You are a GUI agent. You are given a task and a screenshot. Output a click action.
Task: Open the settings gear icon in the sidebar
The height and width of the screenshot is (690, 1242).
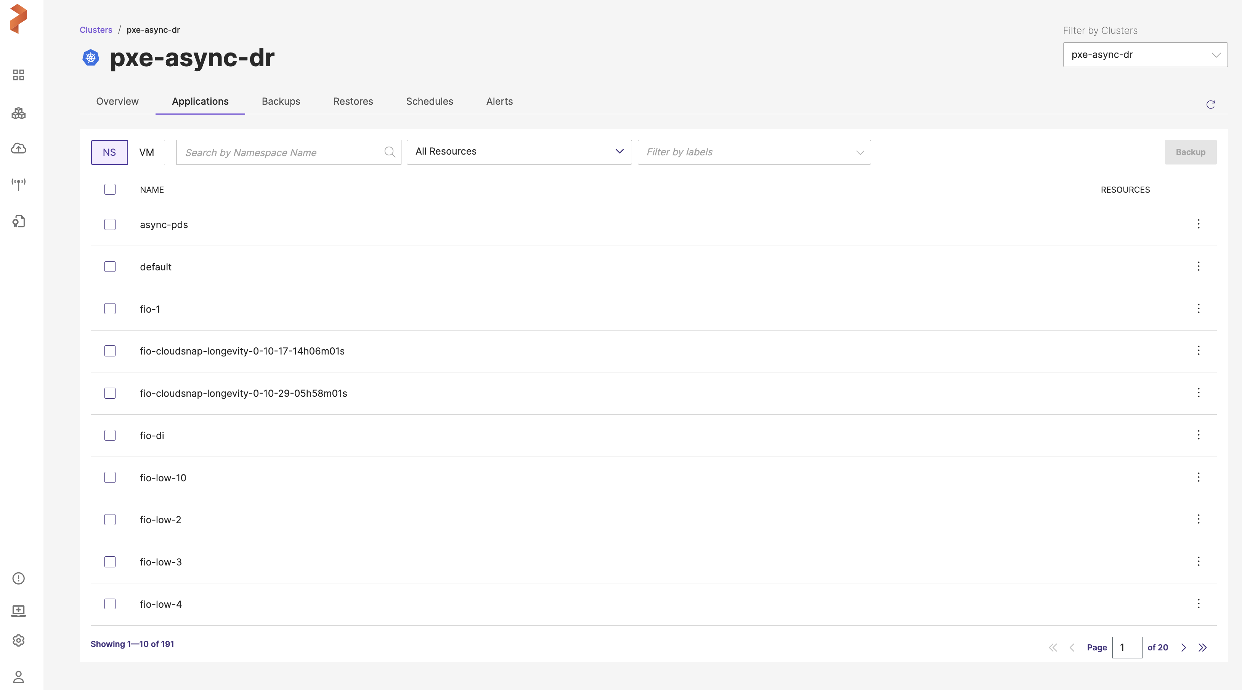18,640
